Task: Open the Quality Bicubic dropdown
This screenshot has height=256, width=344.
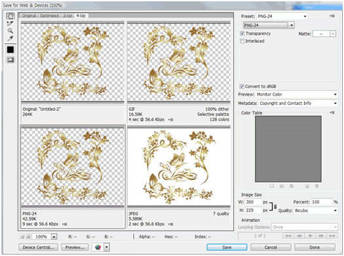Action: coord(315,211)
